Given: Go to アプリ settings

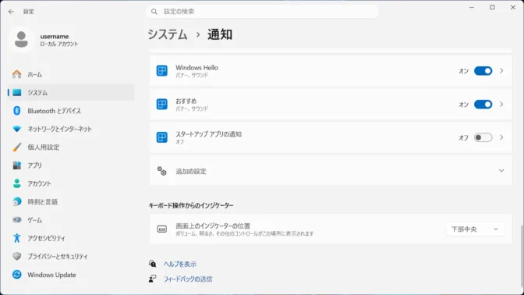Looking at the screenshot, I should point(71,165).
